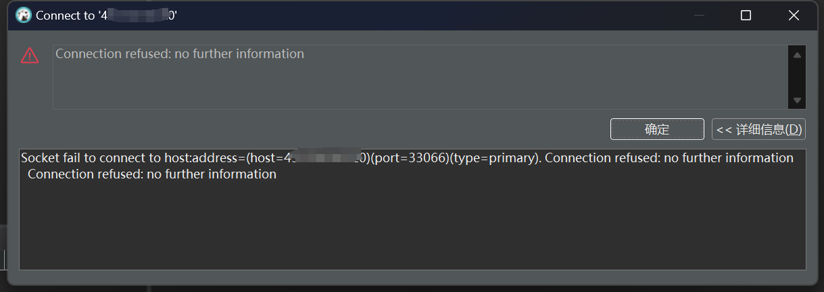The height and width of the screenshot is (292, 824).
Task: Close the connection error dialog
Action: 794,15
